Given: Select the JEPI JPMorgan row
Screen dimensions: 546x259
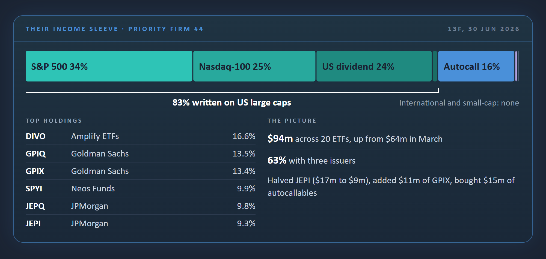Looking at the screenshot, I should tap(141, 224).
